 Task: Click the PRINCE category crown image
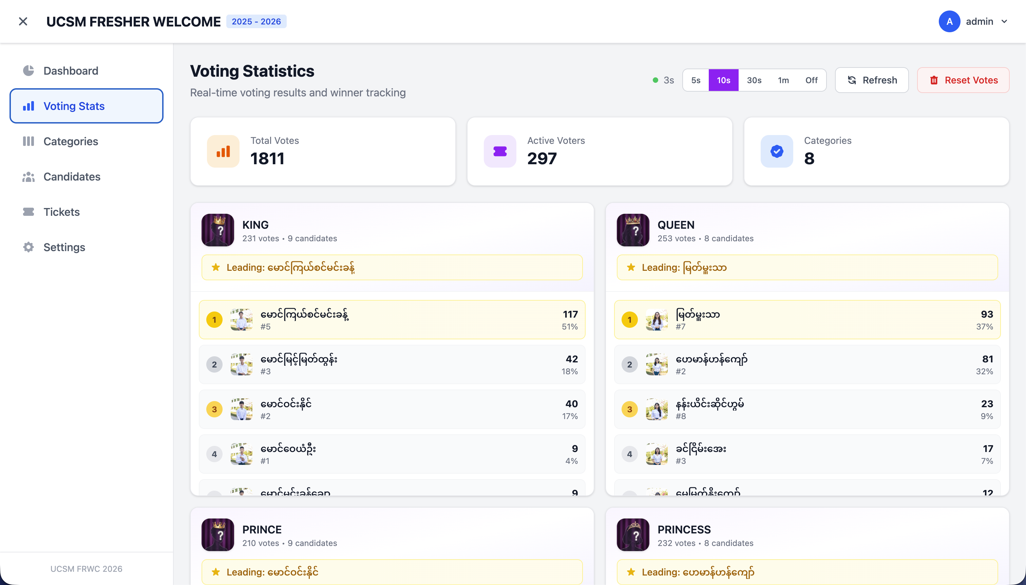(218, 535)
